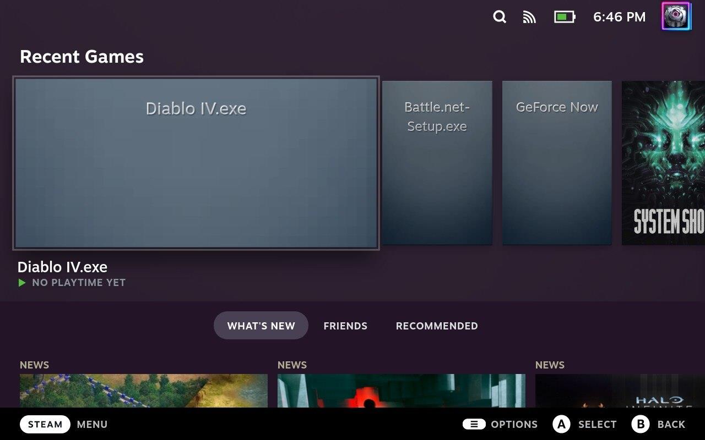Open the Steam menu button
The height and width of the screenshot is (440, 705).
pos(45,424)
